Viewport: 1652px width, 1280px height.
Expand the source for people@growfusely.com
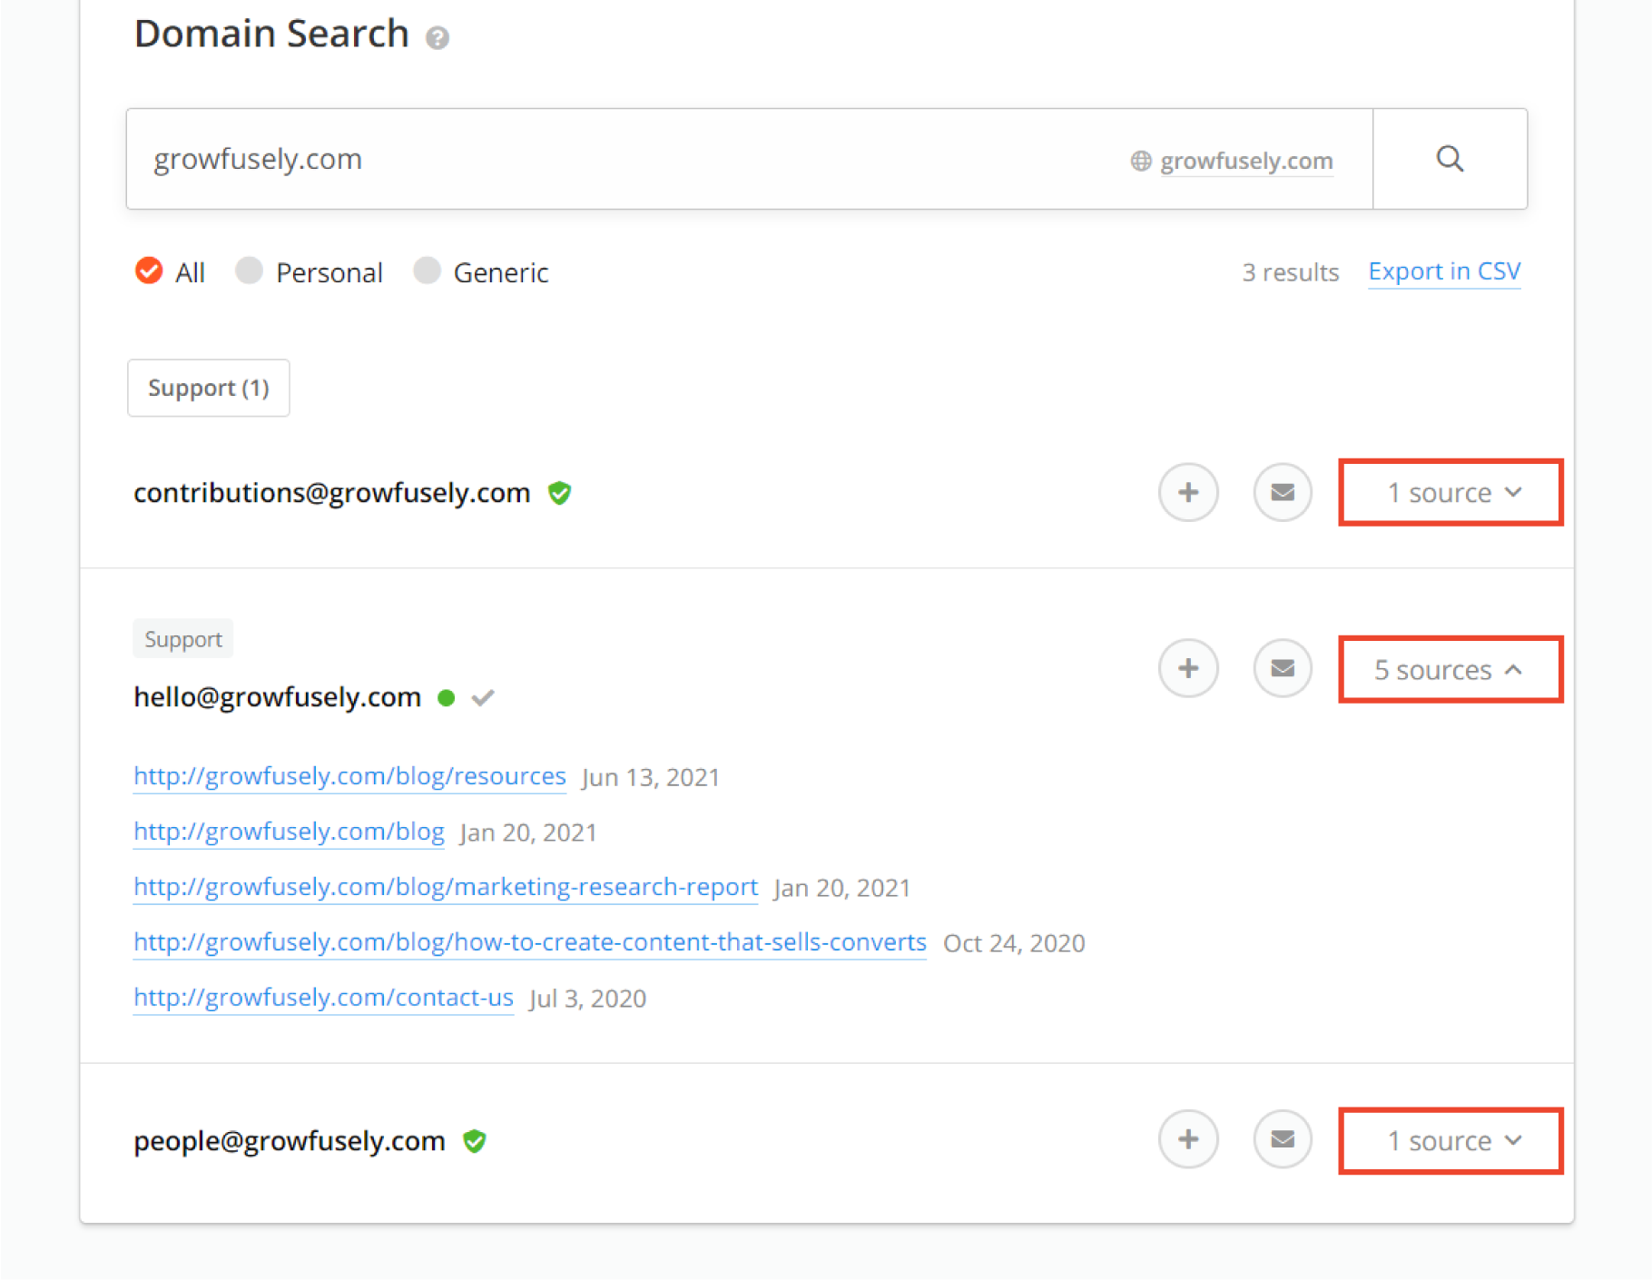[1450, 1141]
